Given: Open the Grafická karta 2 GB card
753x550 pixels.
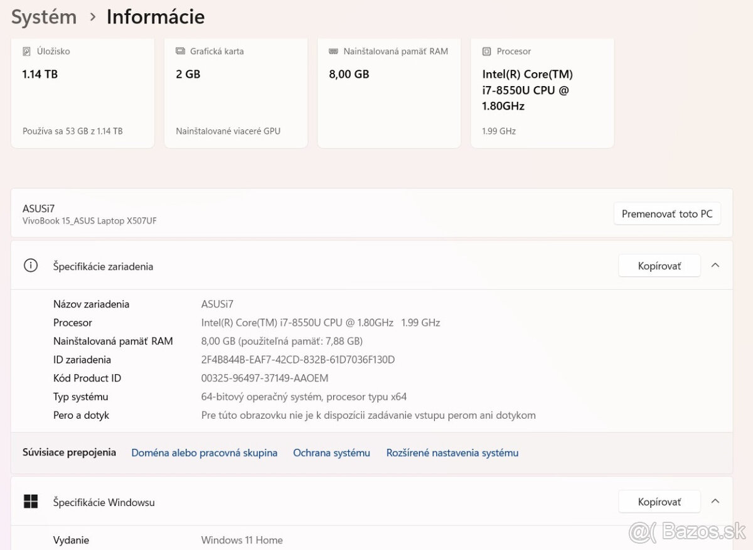Looking at the screenshot, I should click(x=235, y=94).
